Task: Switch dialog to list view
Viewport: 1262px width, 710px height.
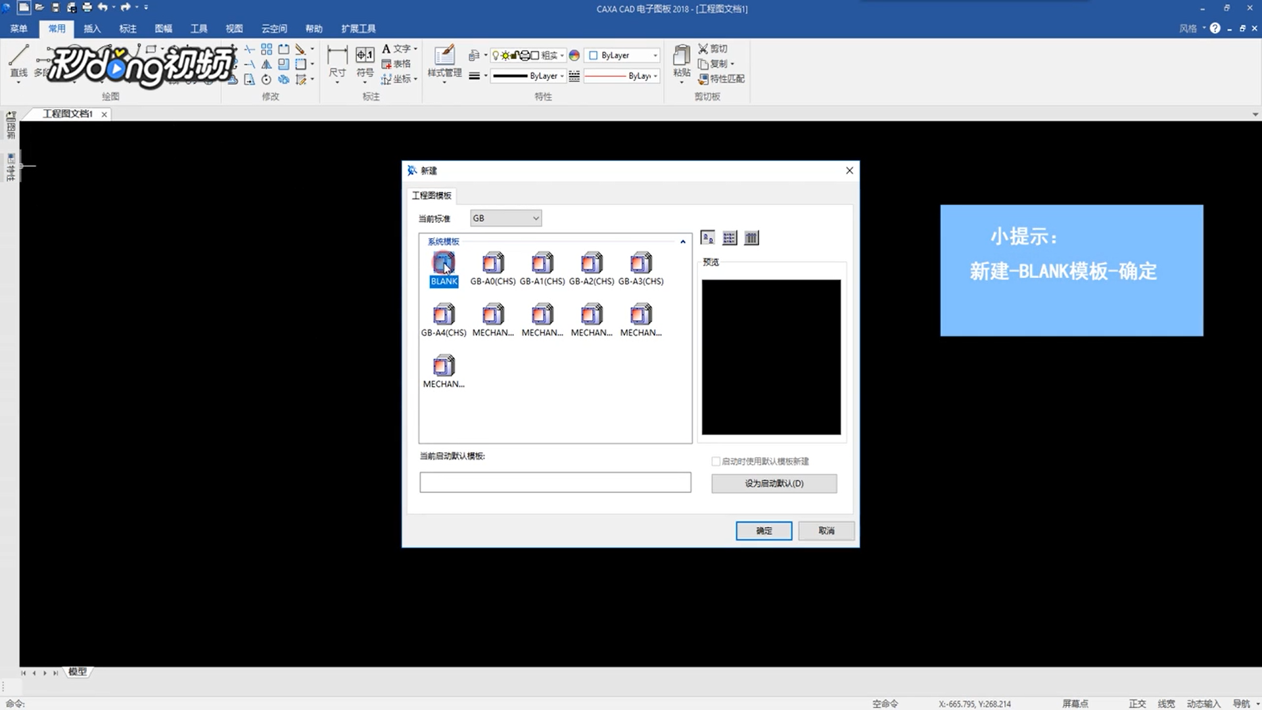Action: [730, 238]
